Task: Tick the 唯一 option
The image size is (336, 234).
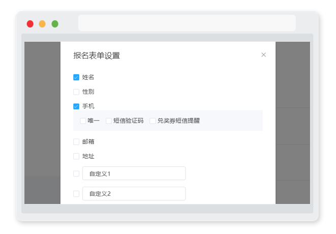Action: (x=83, y=121)
